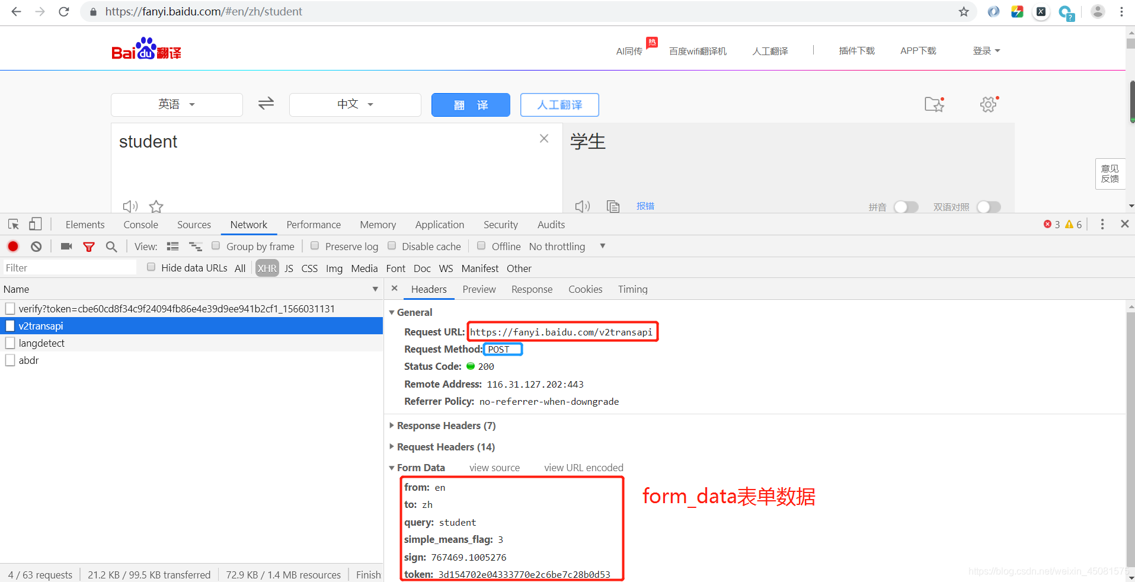
Task: Enable the Preserve log checkbox
Action: point(315,245)
